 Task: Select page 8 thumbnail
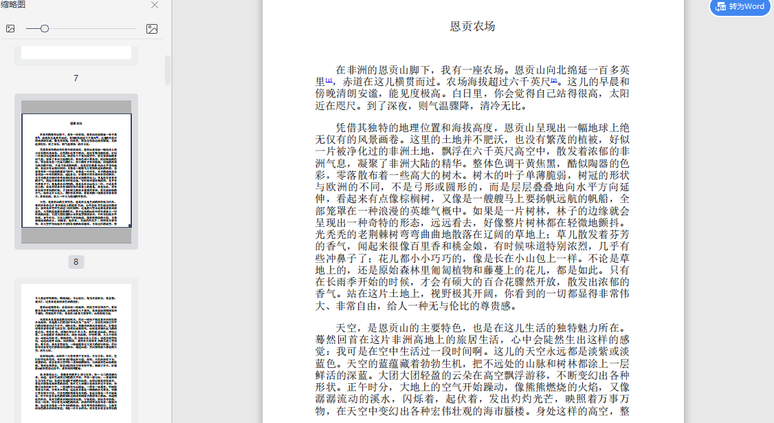76,171
